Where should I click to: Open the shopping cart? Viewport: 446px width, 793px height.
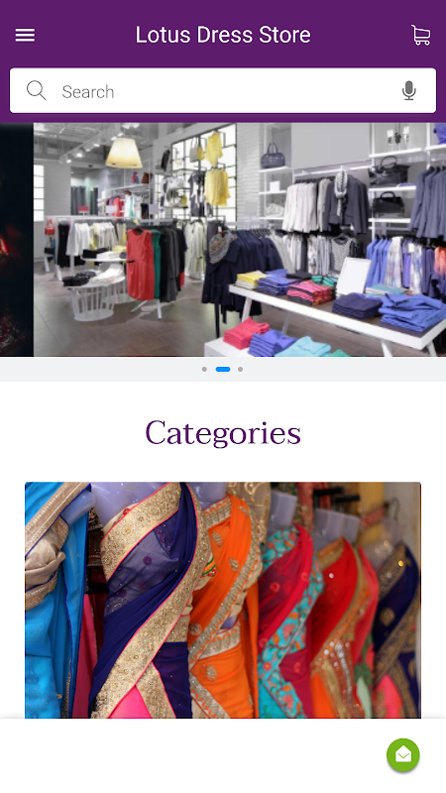tap(420, 35)
